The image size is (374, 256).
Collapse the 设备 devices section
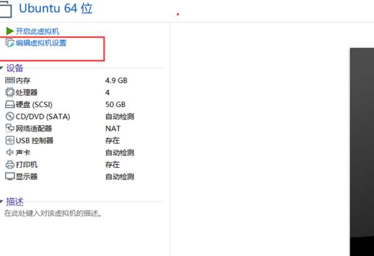click(x=1, y=68)
